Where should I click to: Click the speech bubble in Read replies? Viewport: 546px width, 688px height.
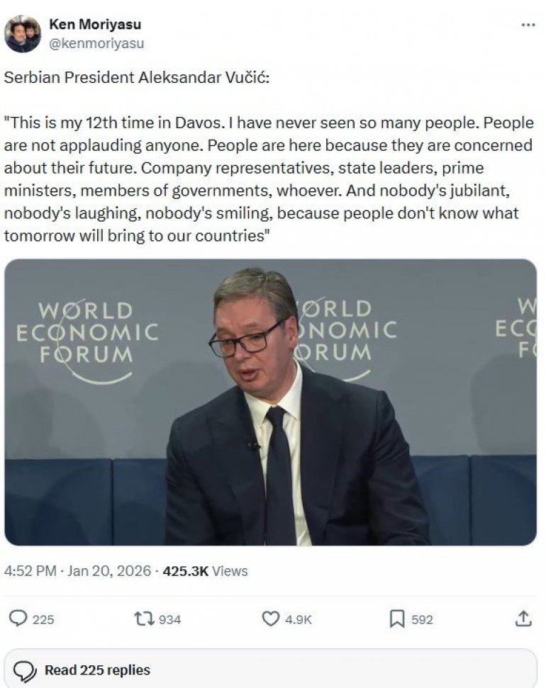[x=26, y=670]
